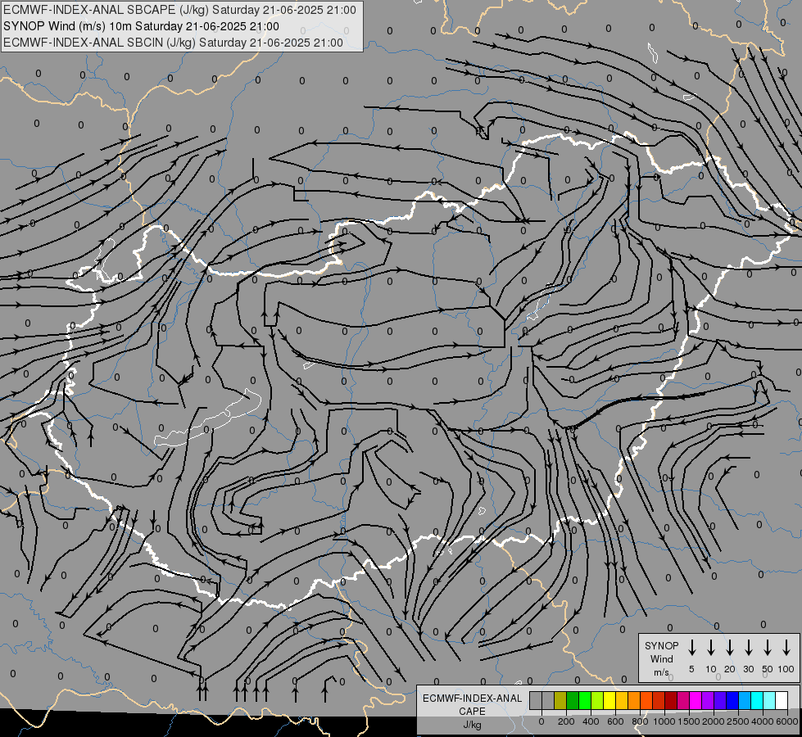Pick the indigo swatch right of the 2000 tick
Screen dimensions: 802x737
pyautogui.click(x=719, y=700)
